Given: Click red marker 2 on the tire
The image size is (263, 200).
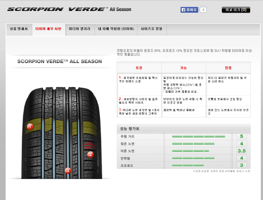Looking at the screenshot, I should [90, 154].
